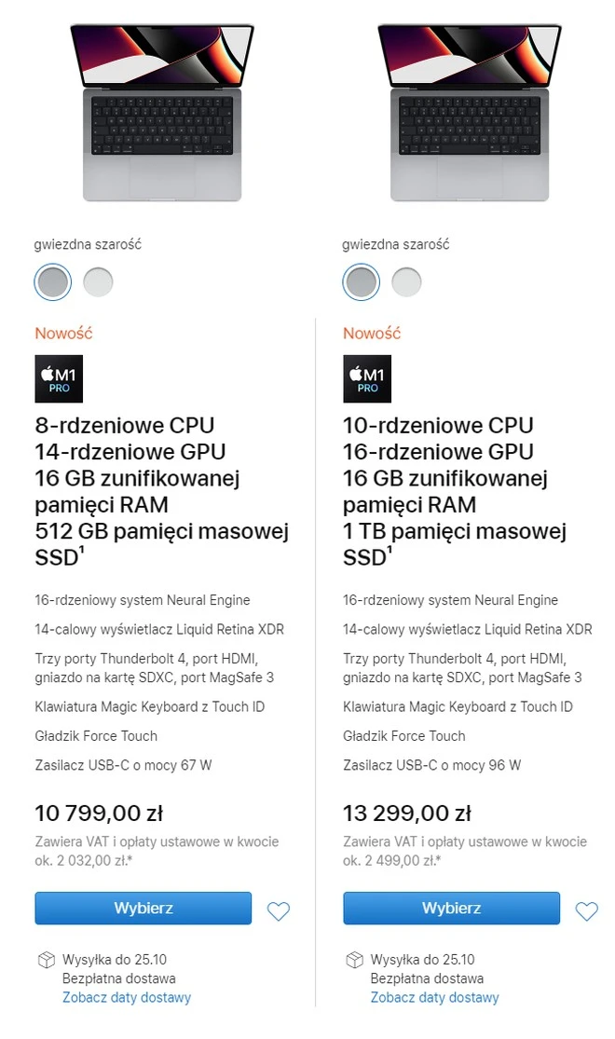This screenshot has height=1039, width=615.
Task: Click the shipping box icon under right laptop
Action: point(354,959)
